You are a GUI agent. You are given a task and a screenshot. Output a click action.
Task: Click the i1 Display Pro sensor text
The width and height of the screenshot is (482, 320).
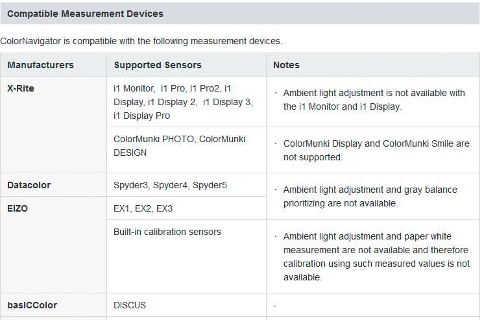coord(141,116)
